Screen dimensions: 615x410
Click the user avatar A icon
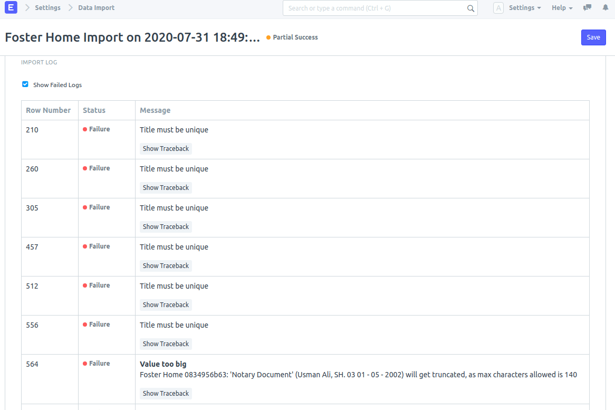(498, 8)
